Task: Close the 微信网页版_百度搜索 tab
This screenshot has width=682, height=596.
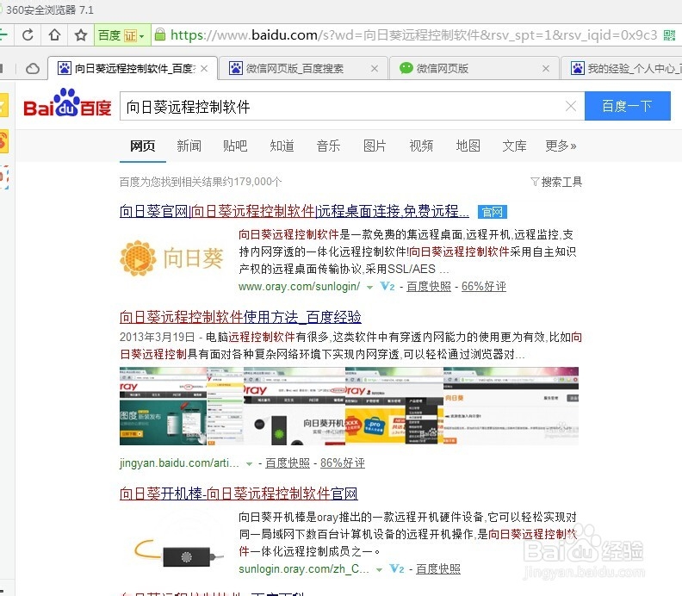Action: [x=375, y=68]
